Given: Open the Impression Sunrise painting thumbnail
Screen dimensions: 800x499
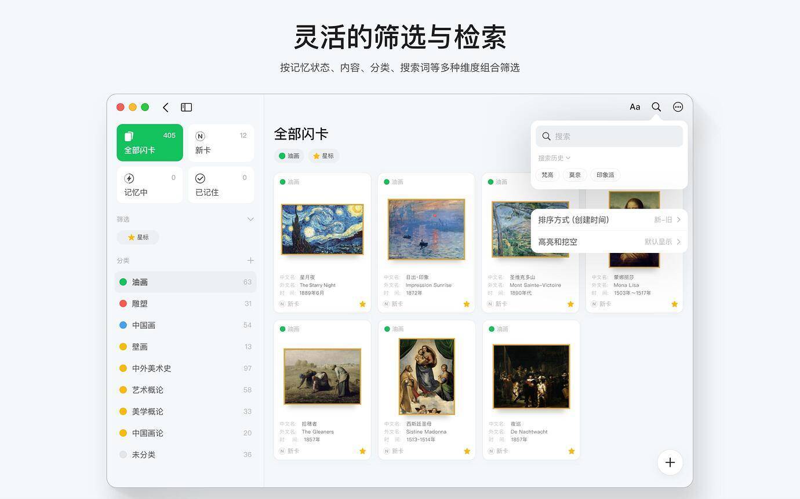Looking at the screenshot, I should pyautogui.click(x=427, y=229).
